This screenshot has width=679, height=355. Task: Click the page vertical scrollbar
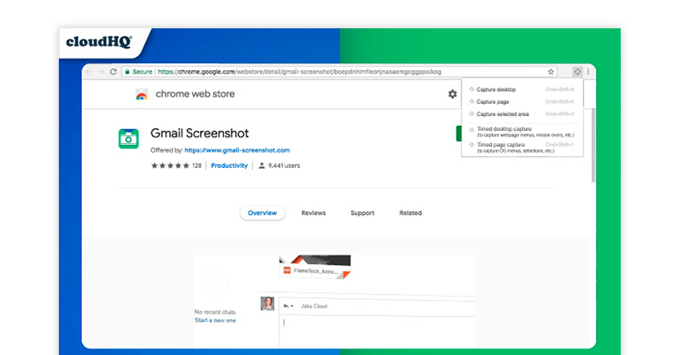[x=593, y=145]
